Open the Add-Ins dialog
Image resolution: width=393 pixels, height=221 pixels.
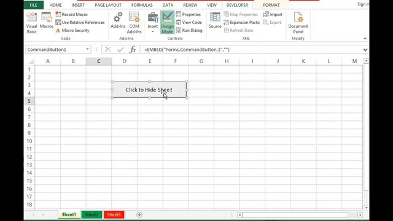pyautogui.click(x=118, y=20)
